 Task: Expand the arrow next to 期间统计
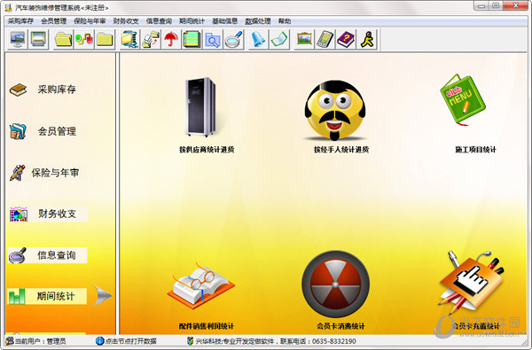click(x=103, y=295)
